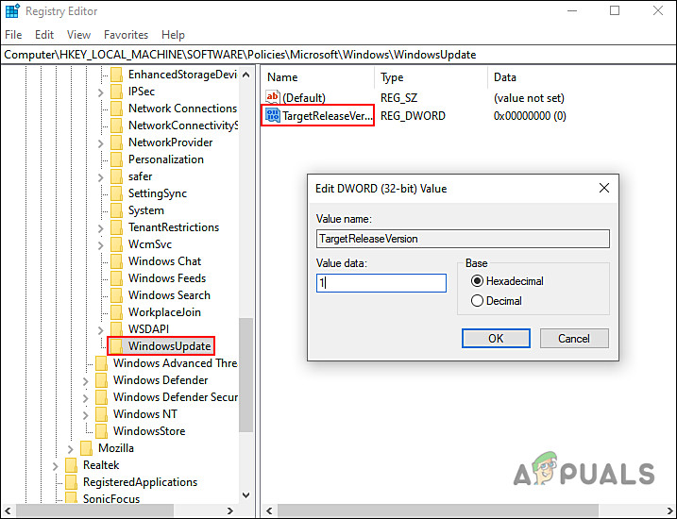The width and height of the screenshot is (677, 519).
Task: Click the REG_DWORD type cell
Action: point(413,116)
